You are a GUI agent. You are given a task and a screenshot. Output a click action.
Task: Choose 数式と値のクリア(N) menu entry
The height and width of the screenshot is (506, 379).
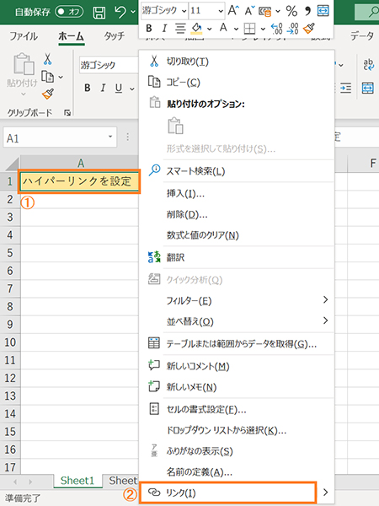click(x=237, y=235)
